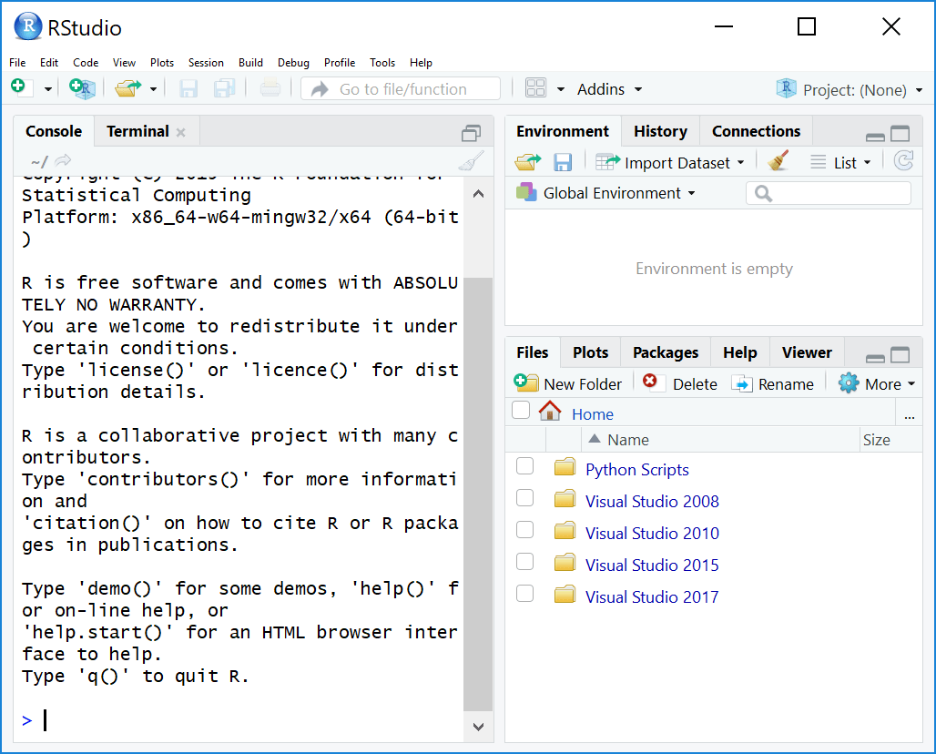Click the New Folder button
Image resolution: width=936 pixels, height=754 pixels.
(x=567, y=384)
